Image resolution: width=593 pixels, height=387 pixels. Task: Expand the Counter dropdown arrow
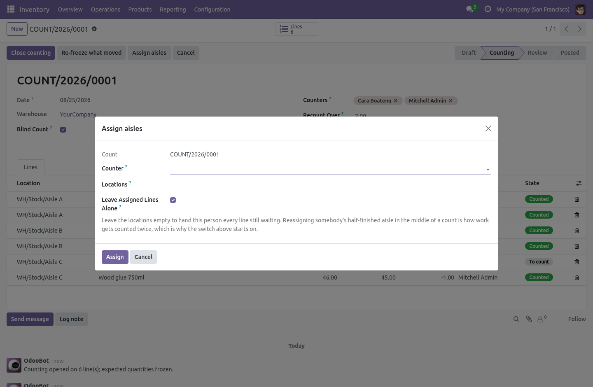[488, 170]
